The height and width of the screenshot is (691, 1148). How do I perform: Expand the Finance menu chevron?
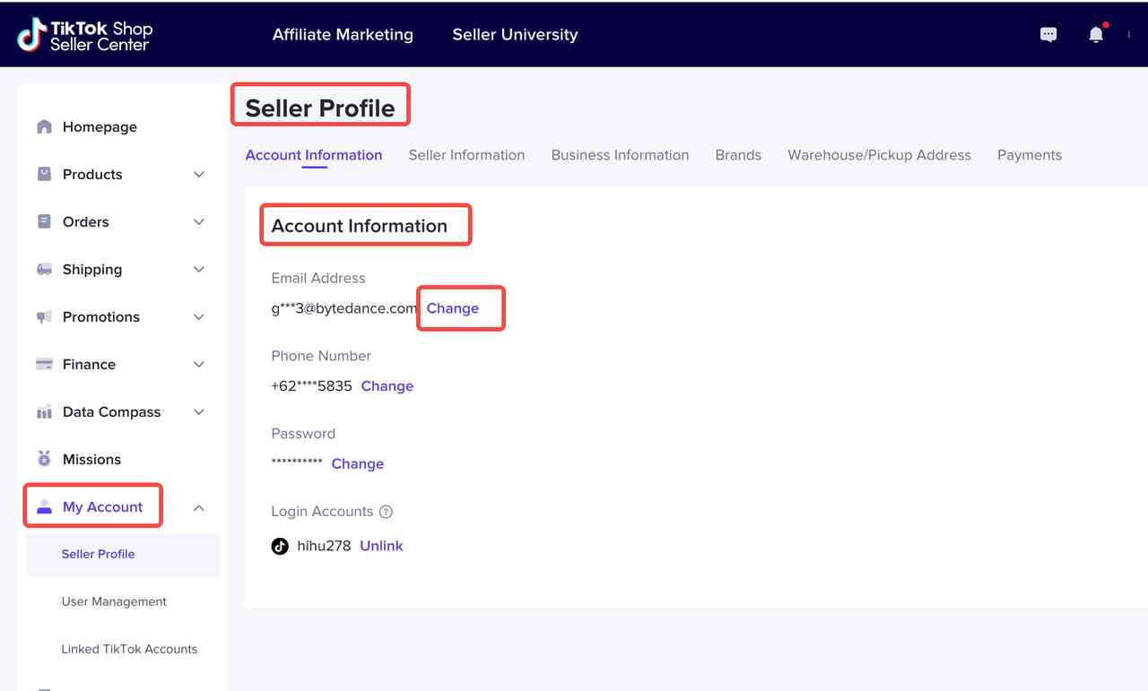[x=199, y=365]
